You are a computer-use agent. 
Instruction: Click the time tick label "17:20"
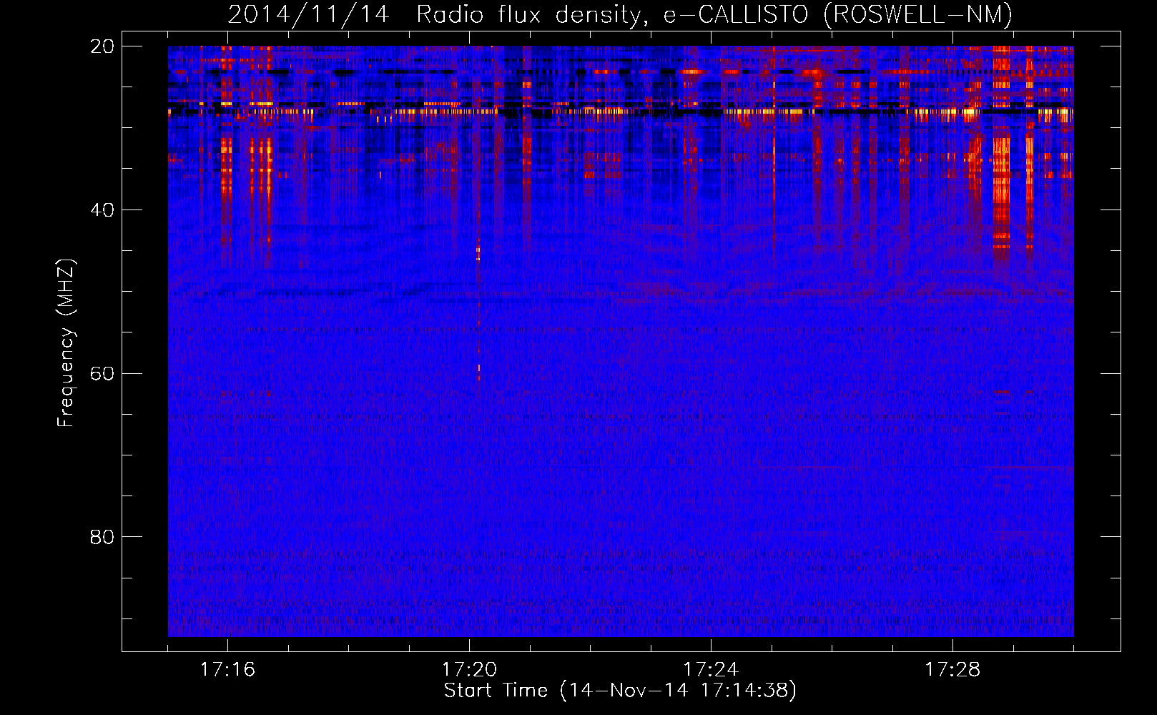point(470,669)
